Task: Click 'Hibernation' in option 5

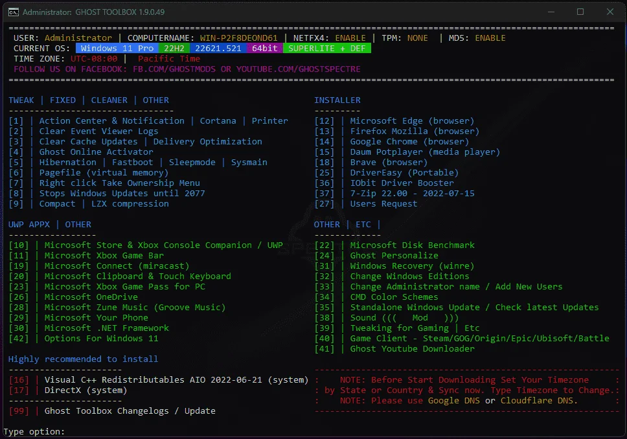Action: (x=67, y=163)
